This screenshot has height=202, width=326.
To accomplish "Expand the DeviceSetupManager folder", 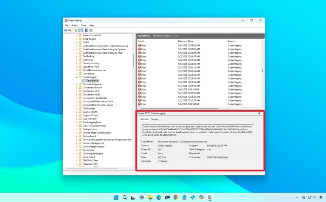I will [x=76, y=147].
